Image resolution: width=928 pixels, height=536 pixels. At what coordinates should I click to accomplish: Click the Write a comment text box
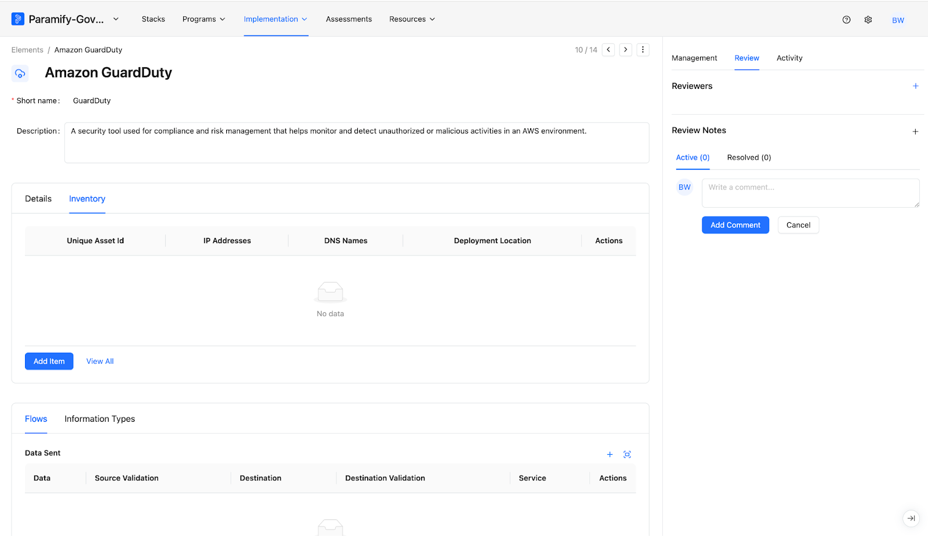coord(810,193)
